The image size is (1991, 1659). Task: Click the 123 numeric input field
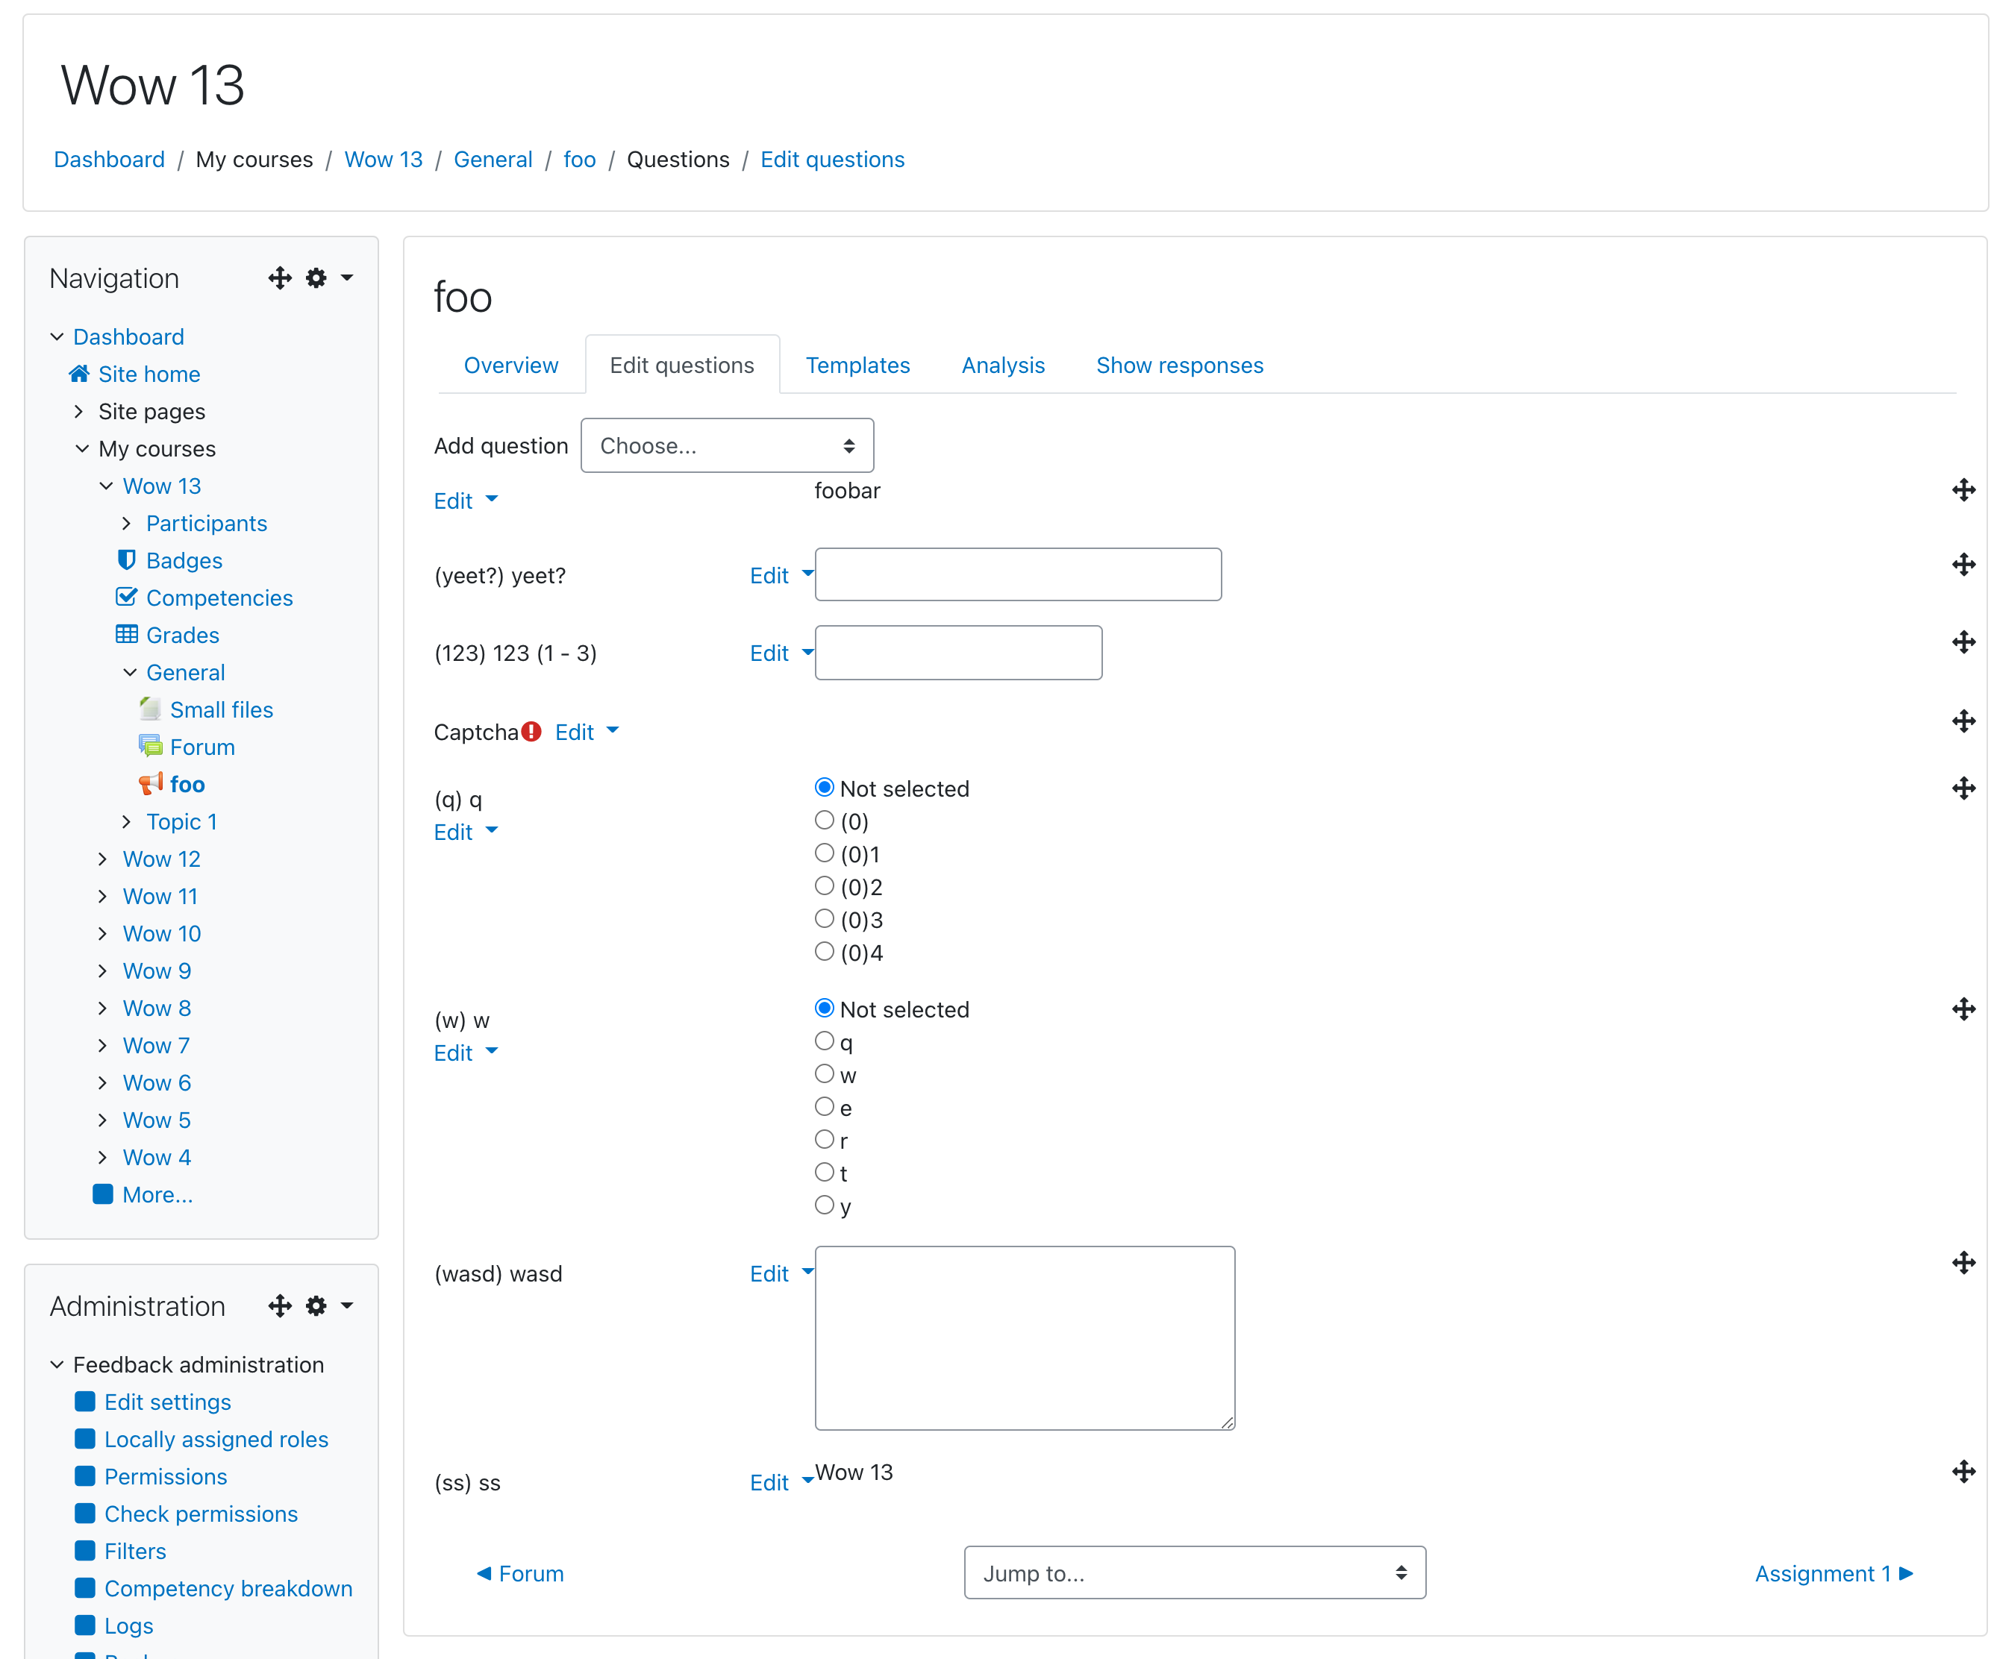[x=958, y=652]
